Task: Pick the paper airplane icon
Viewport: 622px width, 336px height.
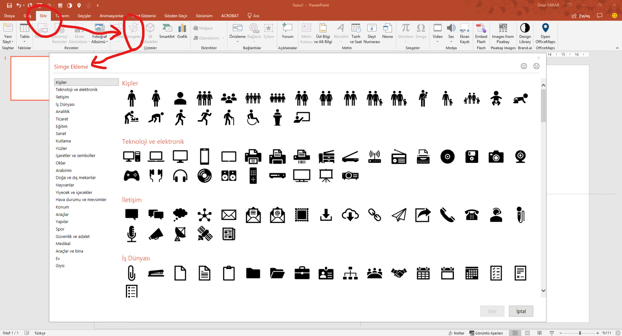Action: 399,215
